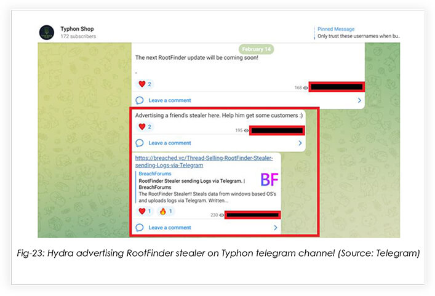Click the eye views icon beside 230
435x296 pixels.
coord(221,215)
